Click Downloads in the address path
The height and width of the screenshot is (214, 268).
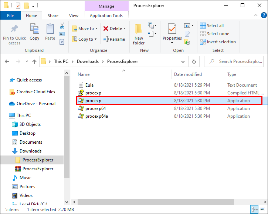88,61
